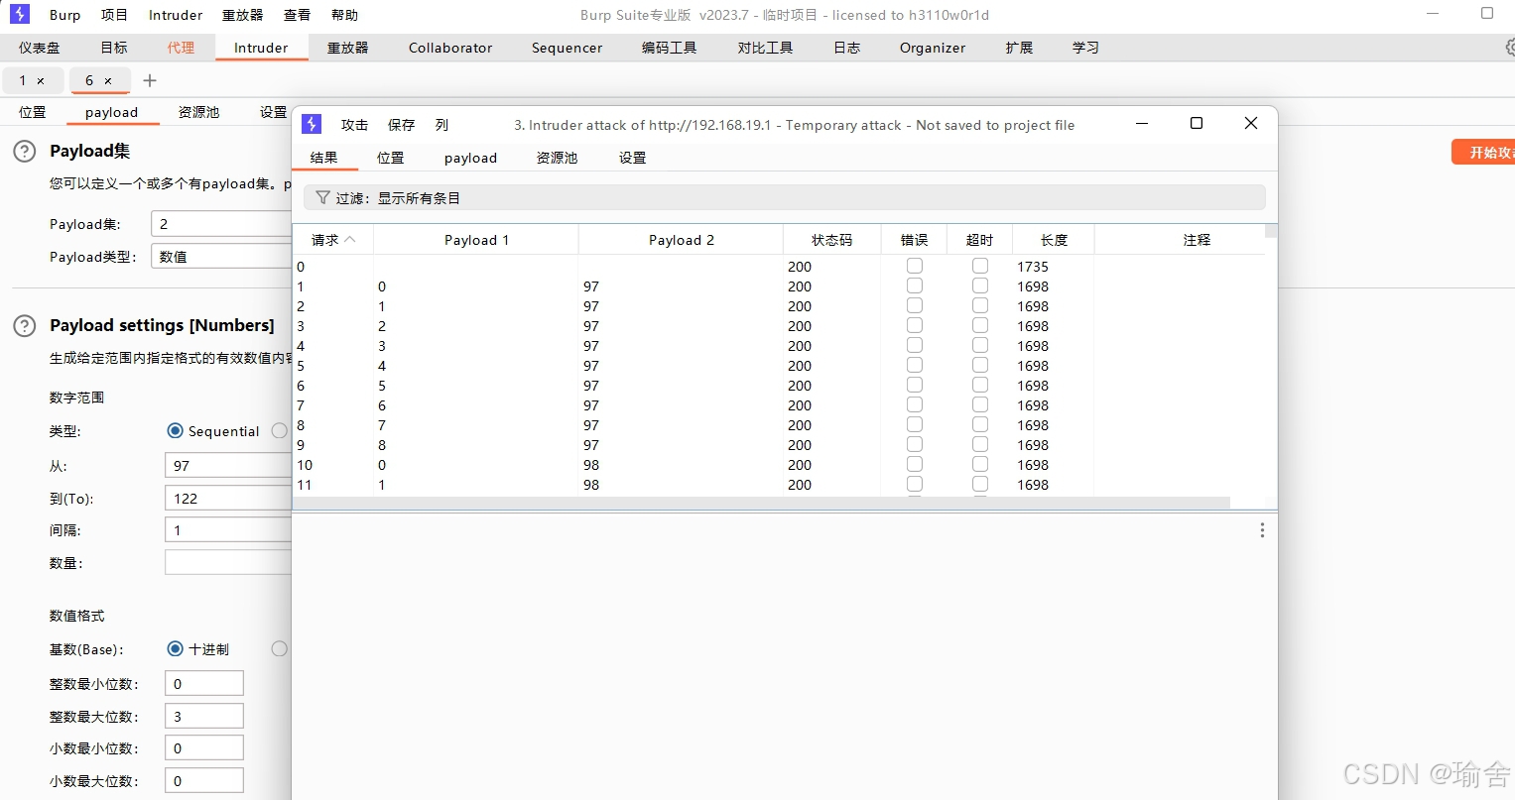Add a new Intruder tab with plus icon
Image resolution: width=1515 pixels, height=800 pixels.
tap(150, 80)
